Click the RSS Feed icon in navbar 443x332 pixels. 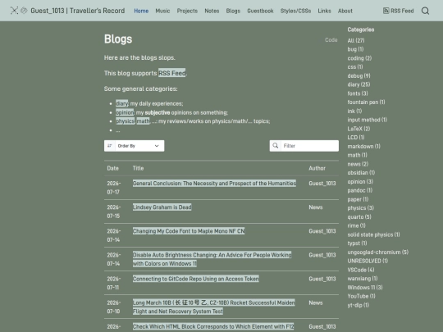386,11
